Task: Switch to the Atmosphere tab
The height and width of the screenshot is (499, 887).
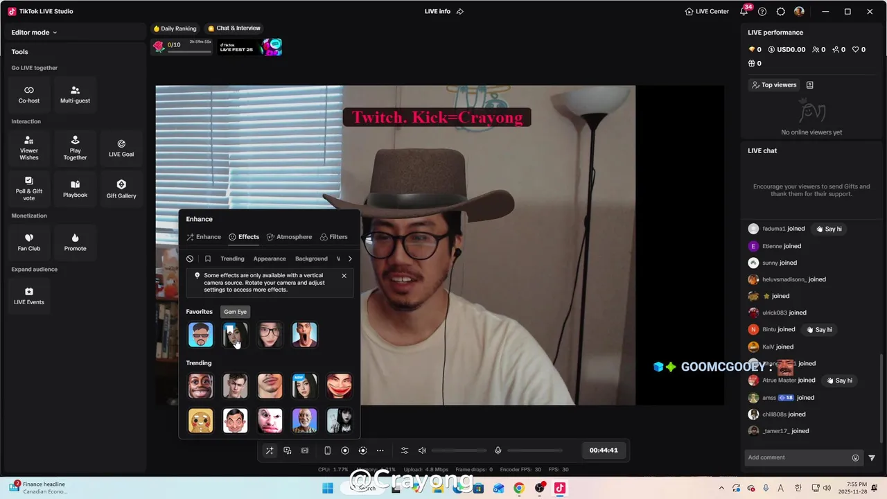Action: [289, 236]
